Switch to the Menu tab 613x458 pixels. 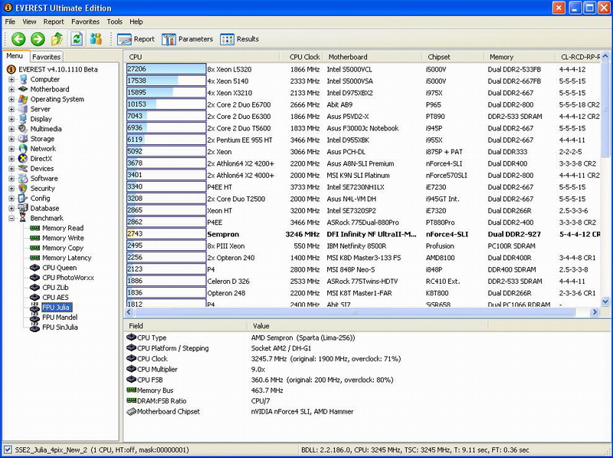tap(15, 56)
